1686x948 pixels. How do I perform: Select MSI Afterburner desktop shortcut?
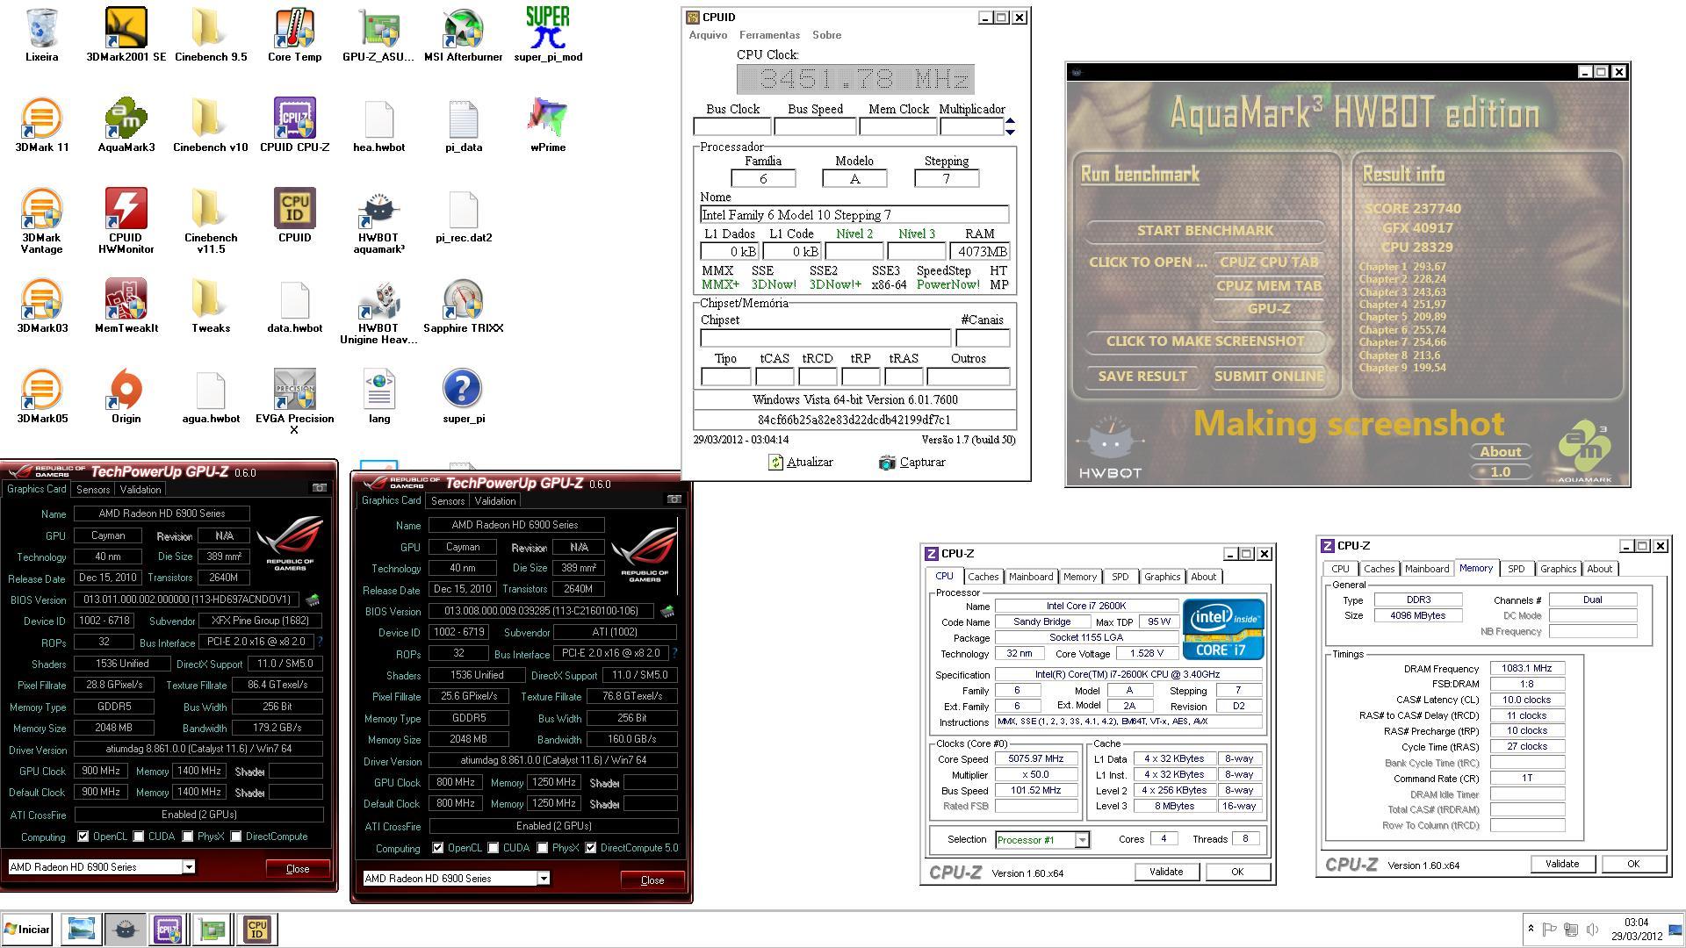point(463,35)
